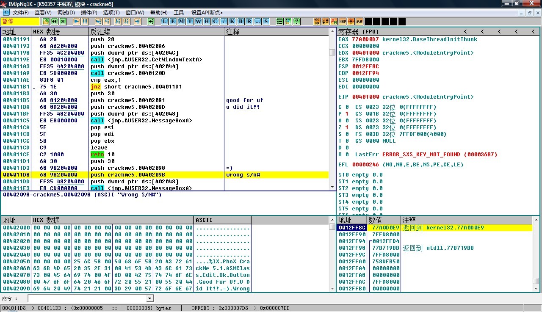Click the 数值 column header in stack pane
Screen dimensions: 542x312
pyautogui.click(x=384, y=220)
